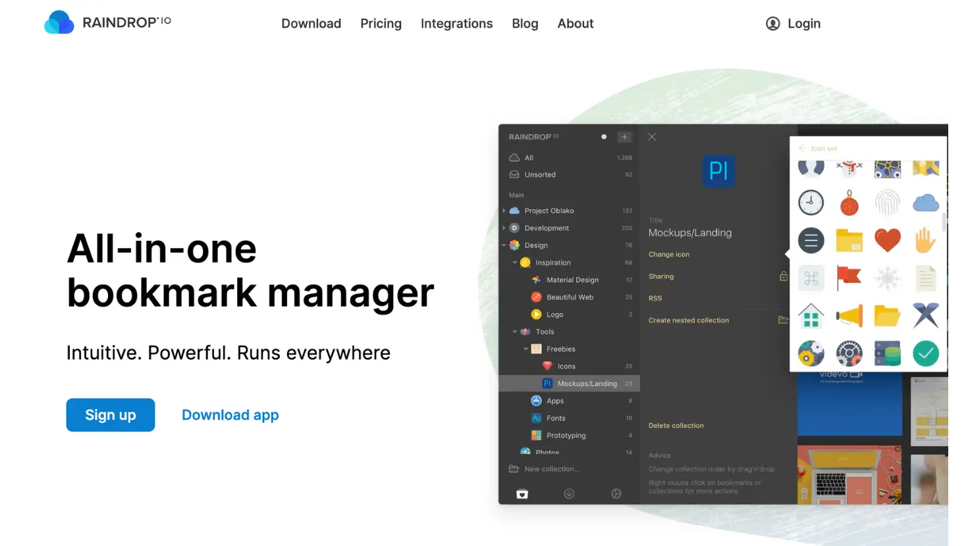Select the red flag icon in the icon picker
968x546 pixels.
coord(849,278)
